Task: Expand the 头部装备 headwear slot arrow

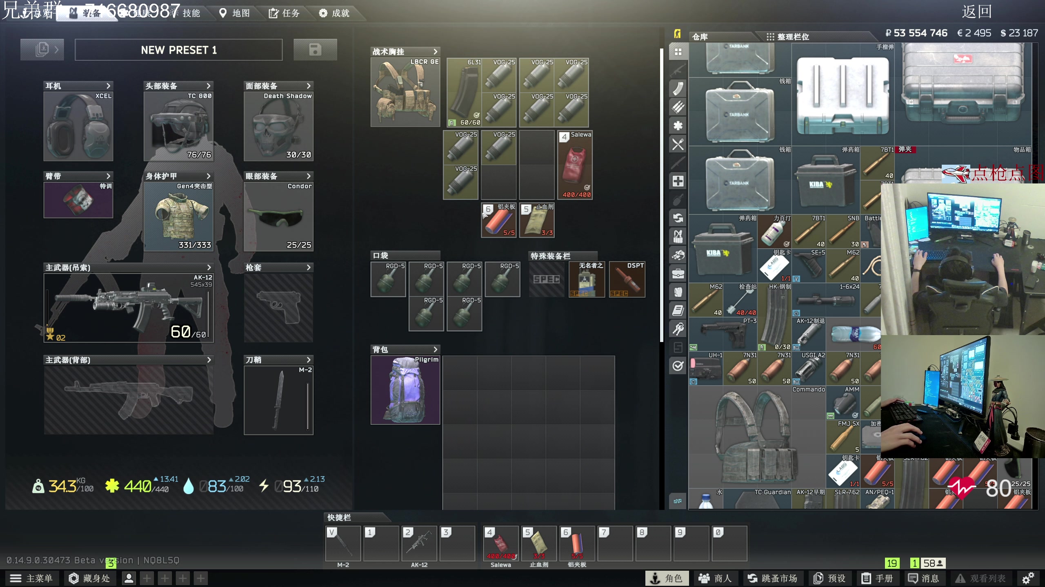Action: point(209,86)
